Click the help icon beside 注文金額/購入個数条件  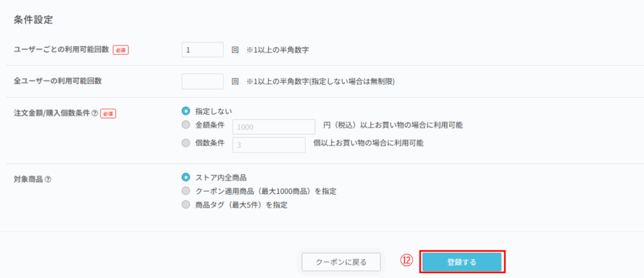tap(95, 114)
